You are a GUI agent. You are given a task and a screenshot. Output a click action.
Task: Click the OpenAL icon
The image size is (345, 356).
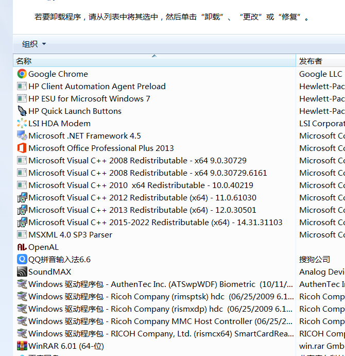(x=22, y=247)
